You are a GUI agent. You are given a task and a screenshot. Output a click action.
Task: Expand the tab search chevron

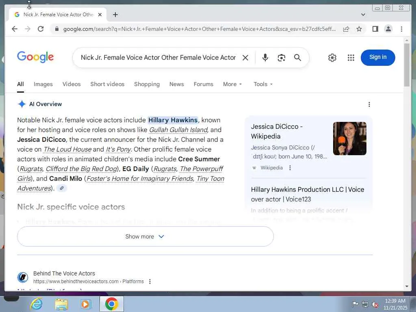(363, 15)
